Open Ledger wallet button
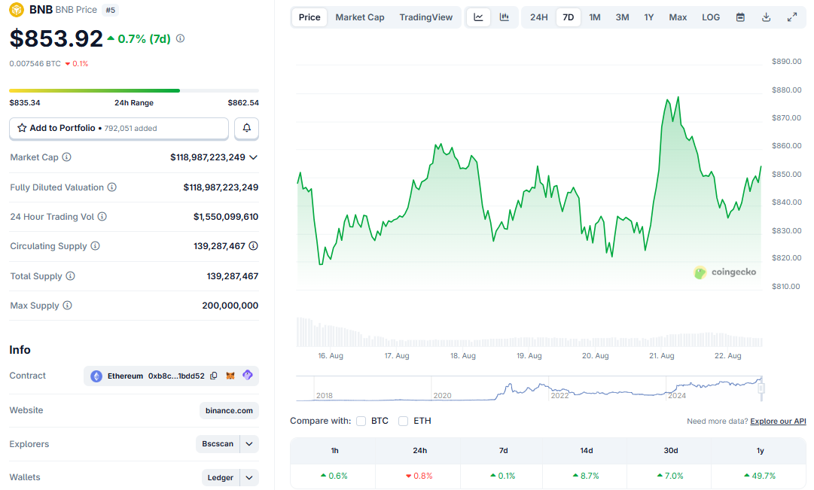Screen dimensions: 814x490 [220, 477]
